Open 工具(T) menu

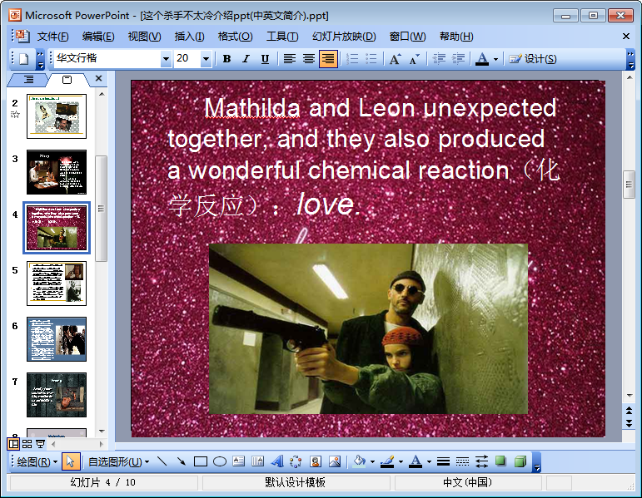click(x=282, y=37)
